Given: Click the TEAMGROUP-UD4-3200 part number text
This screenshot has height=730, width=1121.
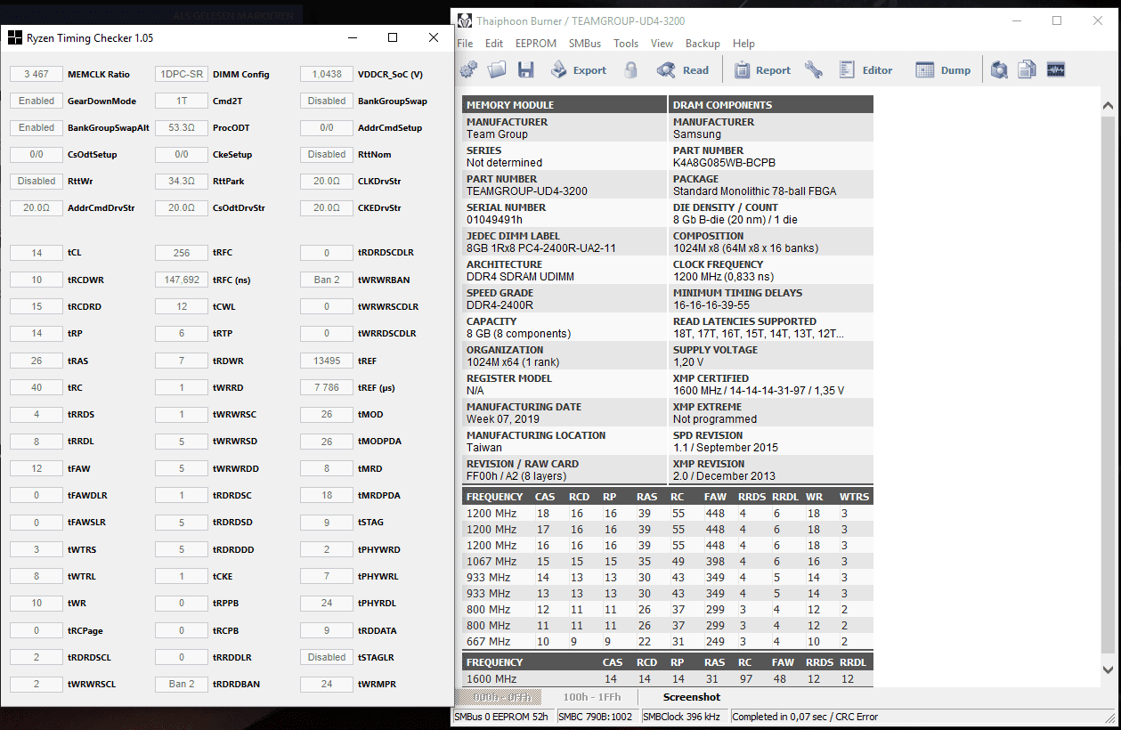Looking at the screenshot, I should (x=526, y=191).
